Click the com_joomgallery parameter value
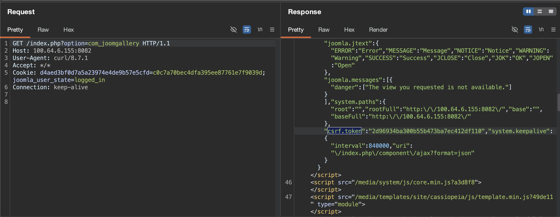Image resolution: width=560 pixels, height=217 pixels. (x=113, y=43)
